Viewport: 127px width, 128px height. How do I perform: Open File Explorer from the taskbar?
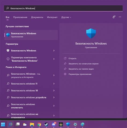32,125
